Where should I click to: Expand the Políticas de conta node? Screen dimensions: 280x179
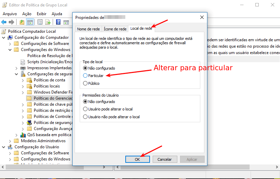(x=23, y=80)
